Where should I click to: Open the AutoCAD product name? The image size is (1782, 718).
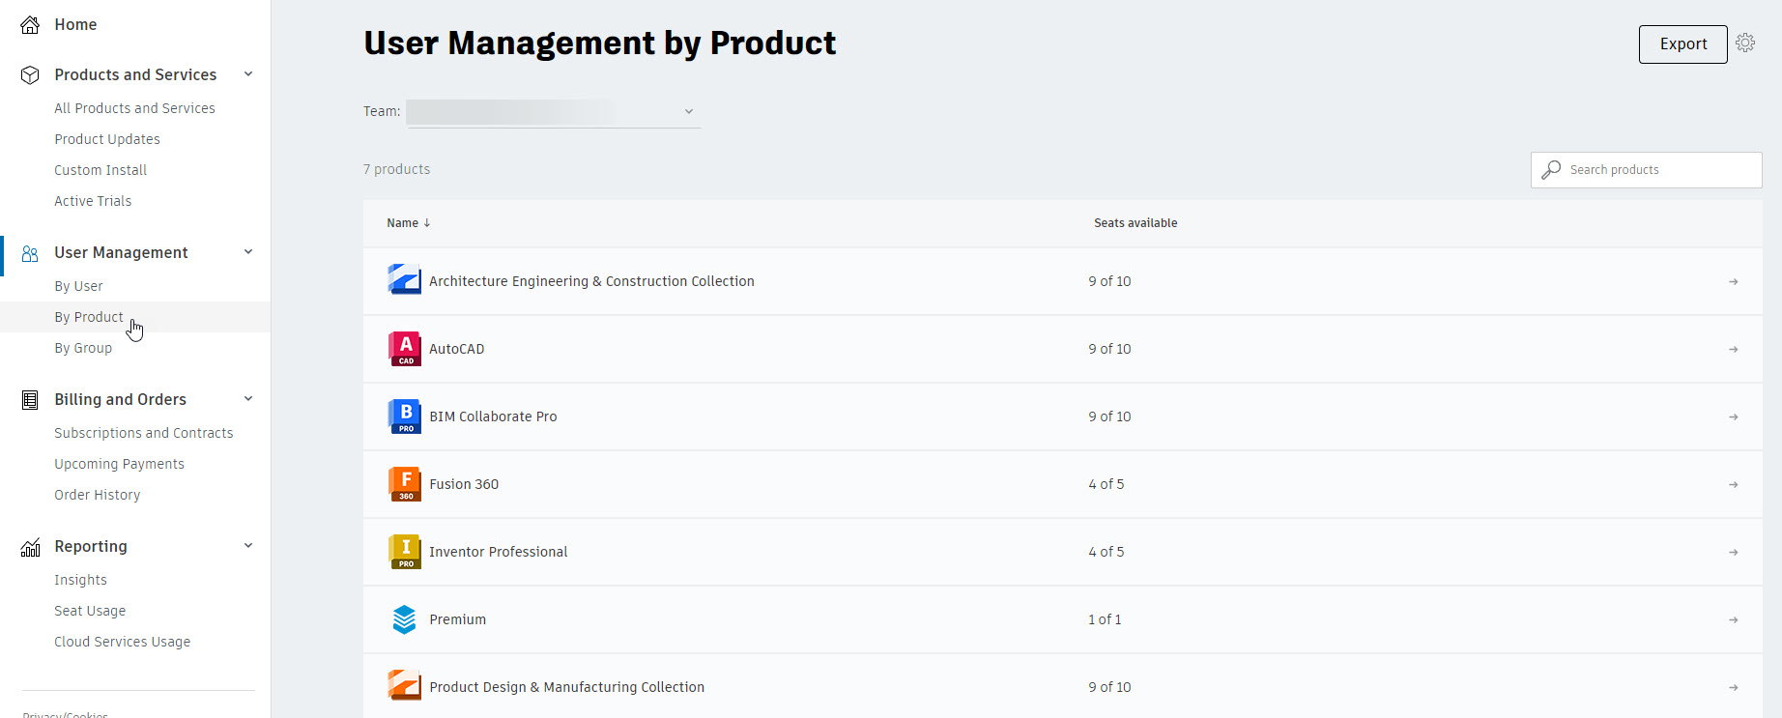coord(457,349)
